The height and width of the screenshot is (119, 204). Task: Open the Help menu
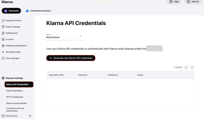[x=174, y=2]
